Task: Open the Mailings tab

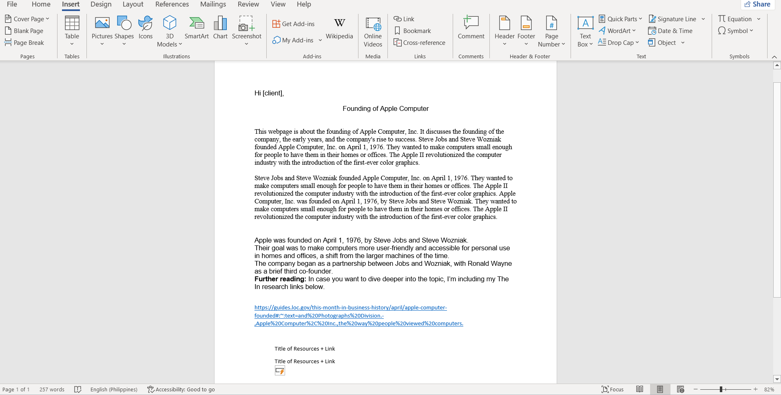Action: tap(213, 4)
